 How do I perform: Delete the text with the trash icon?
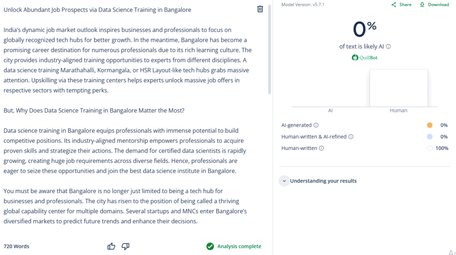point(260,9)
